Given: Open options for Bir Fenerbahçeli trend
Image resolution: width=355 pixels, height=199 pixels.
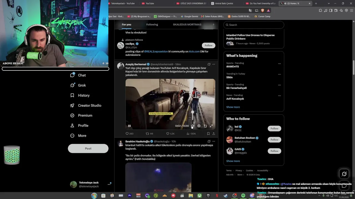Looking at the screenshot, I should (279, 85).
